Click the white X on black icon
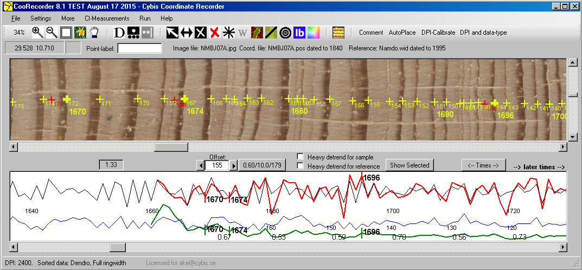The image size is (582, 270). 201,33
